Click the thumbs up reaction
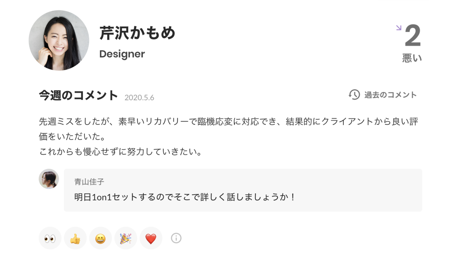451x278 pixels. pyautogui.click(x=75, y=238)
